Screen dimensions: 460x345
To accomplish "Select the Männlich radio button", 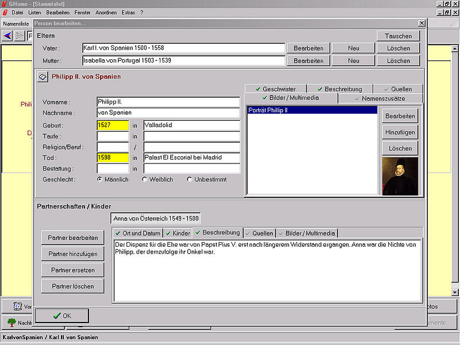I will pyautogui.click(x=99, y=179).
